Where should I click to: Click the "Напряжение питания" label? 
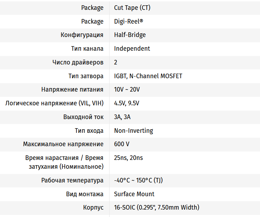pyautogui.click(x=72, y=89)
